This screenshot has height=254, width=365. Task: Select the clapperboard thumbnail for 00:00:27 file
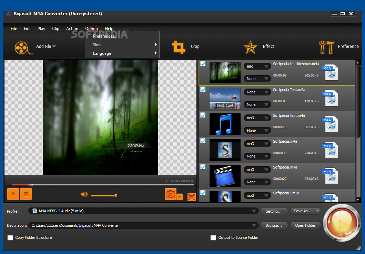225,176
